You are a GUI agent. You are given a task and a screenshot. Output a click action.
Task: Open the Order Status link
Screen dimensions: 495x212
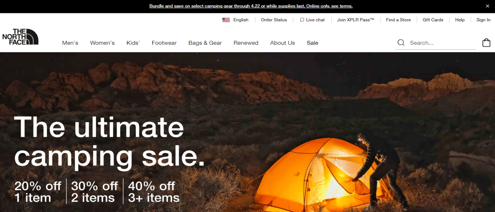point(274,20)
